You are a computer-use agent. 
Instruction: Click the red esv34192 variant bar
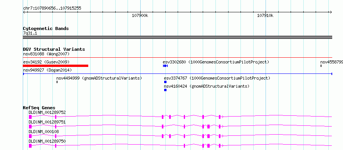(x=55, y=66)
